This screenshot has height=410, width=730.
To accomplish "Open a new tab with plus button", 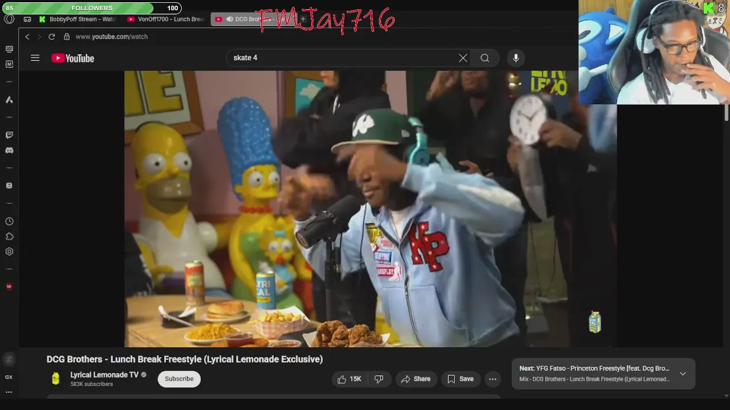I will click(303, 19).
